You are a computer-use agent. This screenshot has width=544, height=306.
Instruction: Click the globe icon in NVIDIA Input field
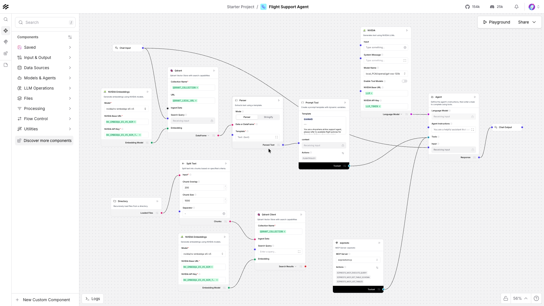pos(405,48)
